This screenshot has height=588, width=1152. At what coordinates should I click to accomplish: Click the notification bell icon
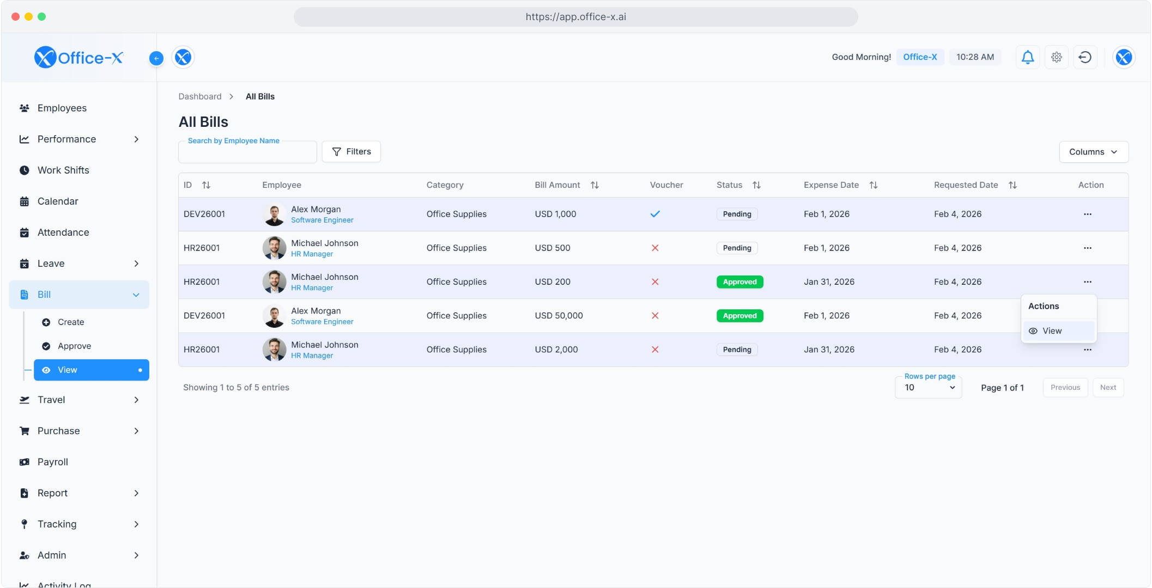1027,57
